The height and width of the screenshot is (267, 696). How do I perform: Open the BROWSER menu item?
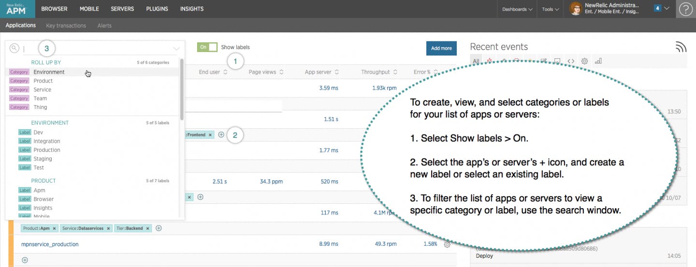[x=55, y=9]
